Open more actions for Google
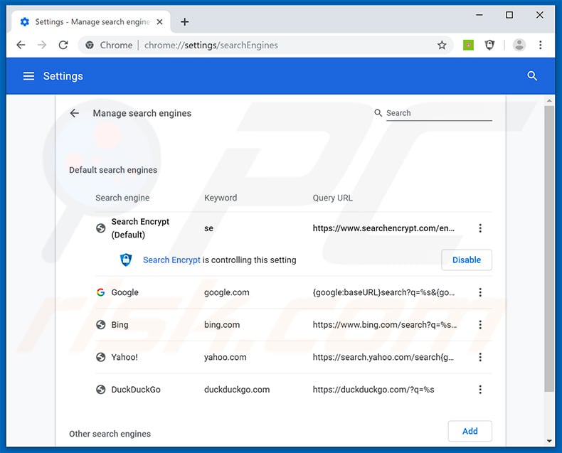The image size is (562, 453). 480,292
